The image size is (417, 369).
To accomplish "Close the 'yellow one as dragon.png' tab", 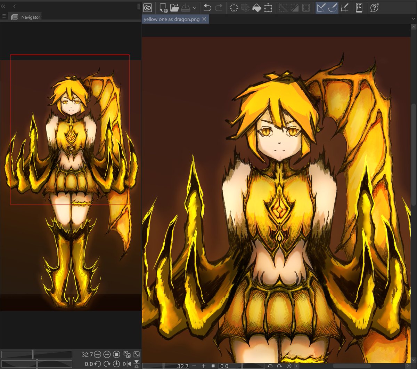I will 204,19.
